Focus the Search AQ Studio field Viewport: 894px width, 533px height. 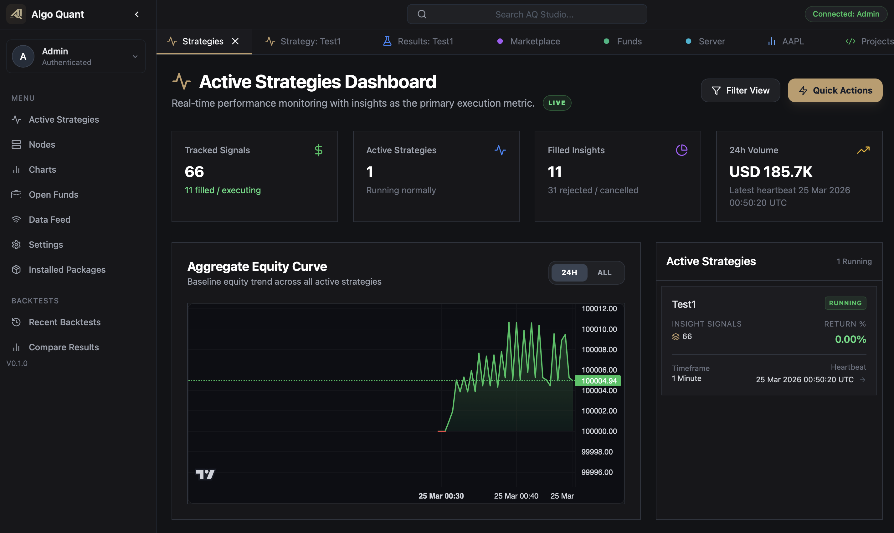tap(527, 14)
